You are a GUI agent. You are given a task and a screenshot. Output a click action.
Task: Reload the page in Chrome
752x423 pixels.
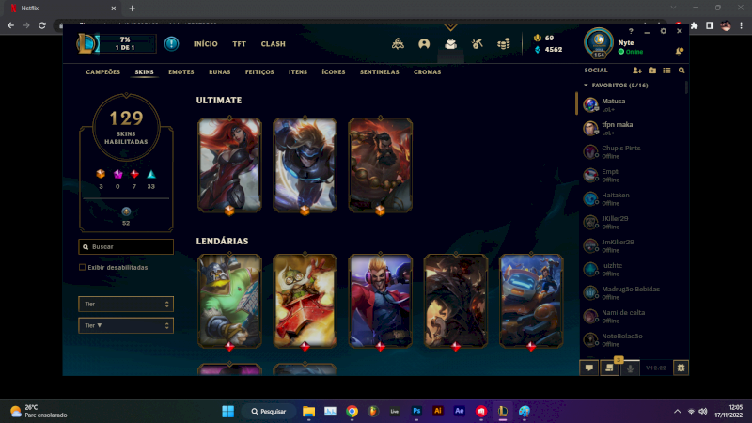[42, 25]
